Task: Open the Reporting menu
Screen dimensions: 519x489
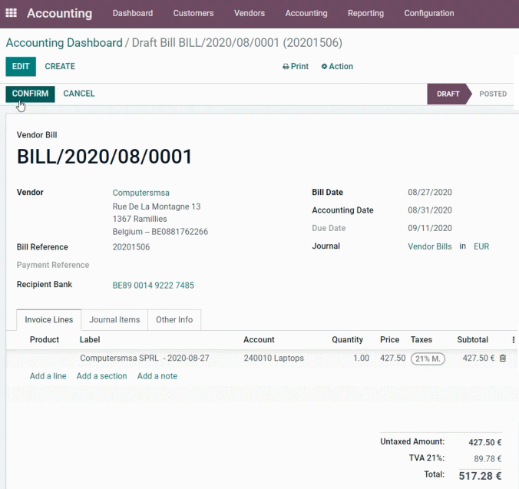Action: [365, 13]
